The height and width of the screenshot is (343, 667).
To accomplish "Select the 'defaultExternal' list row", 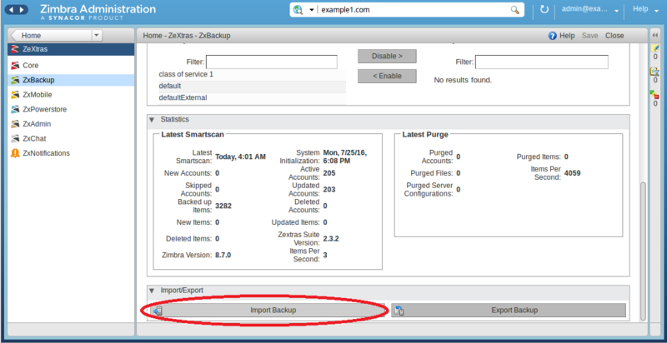I will [x=253, y=97].
